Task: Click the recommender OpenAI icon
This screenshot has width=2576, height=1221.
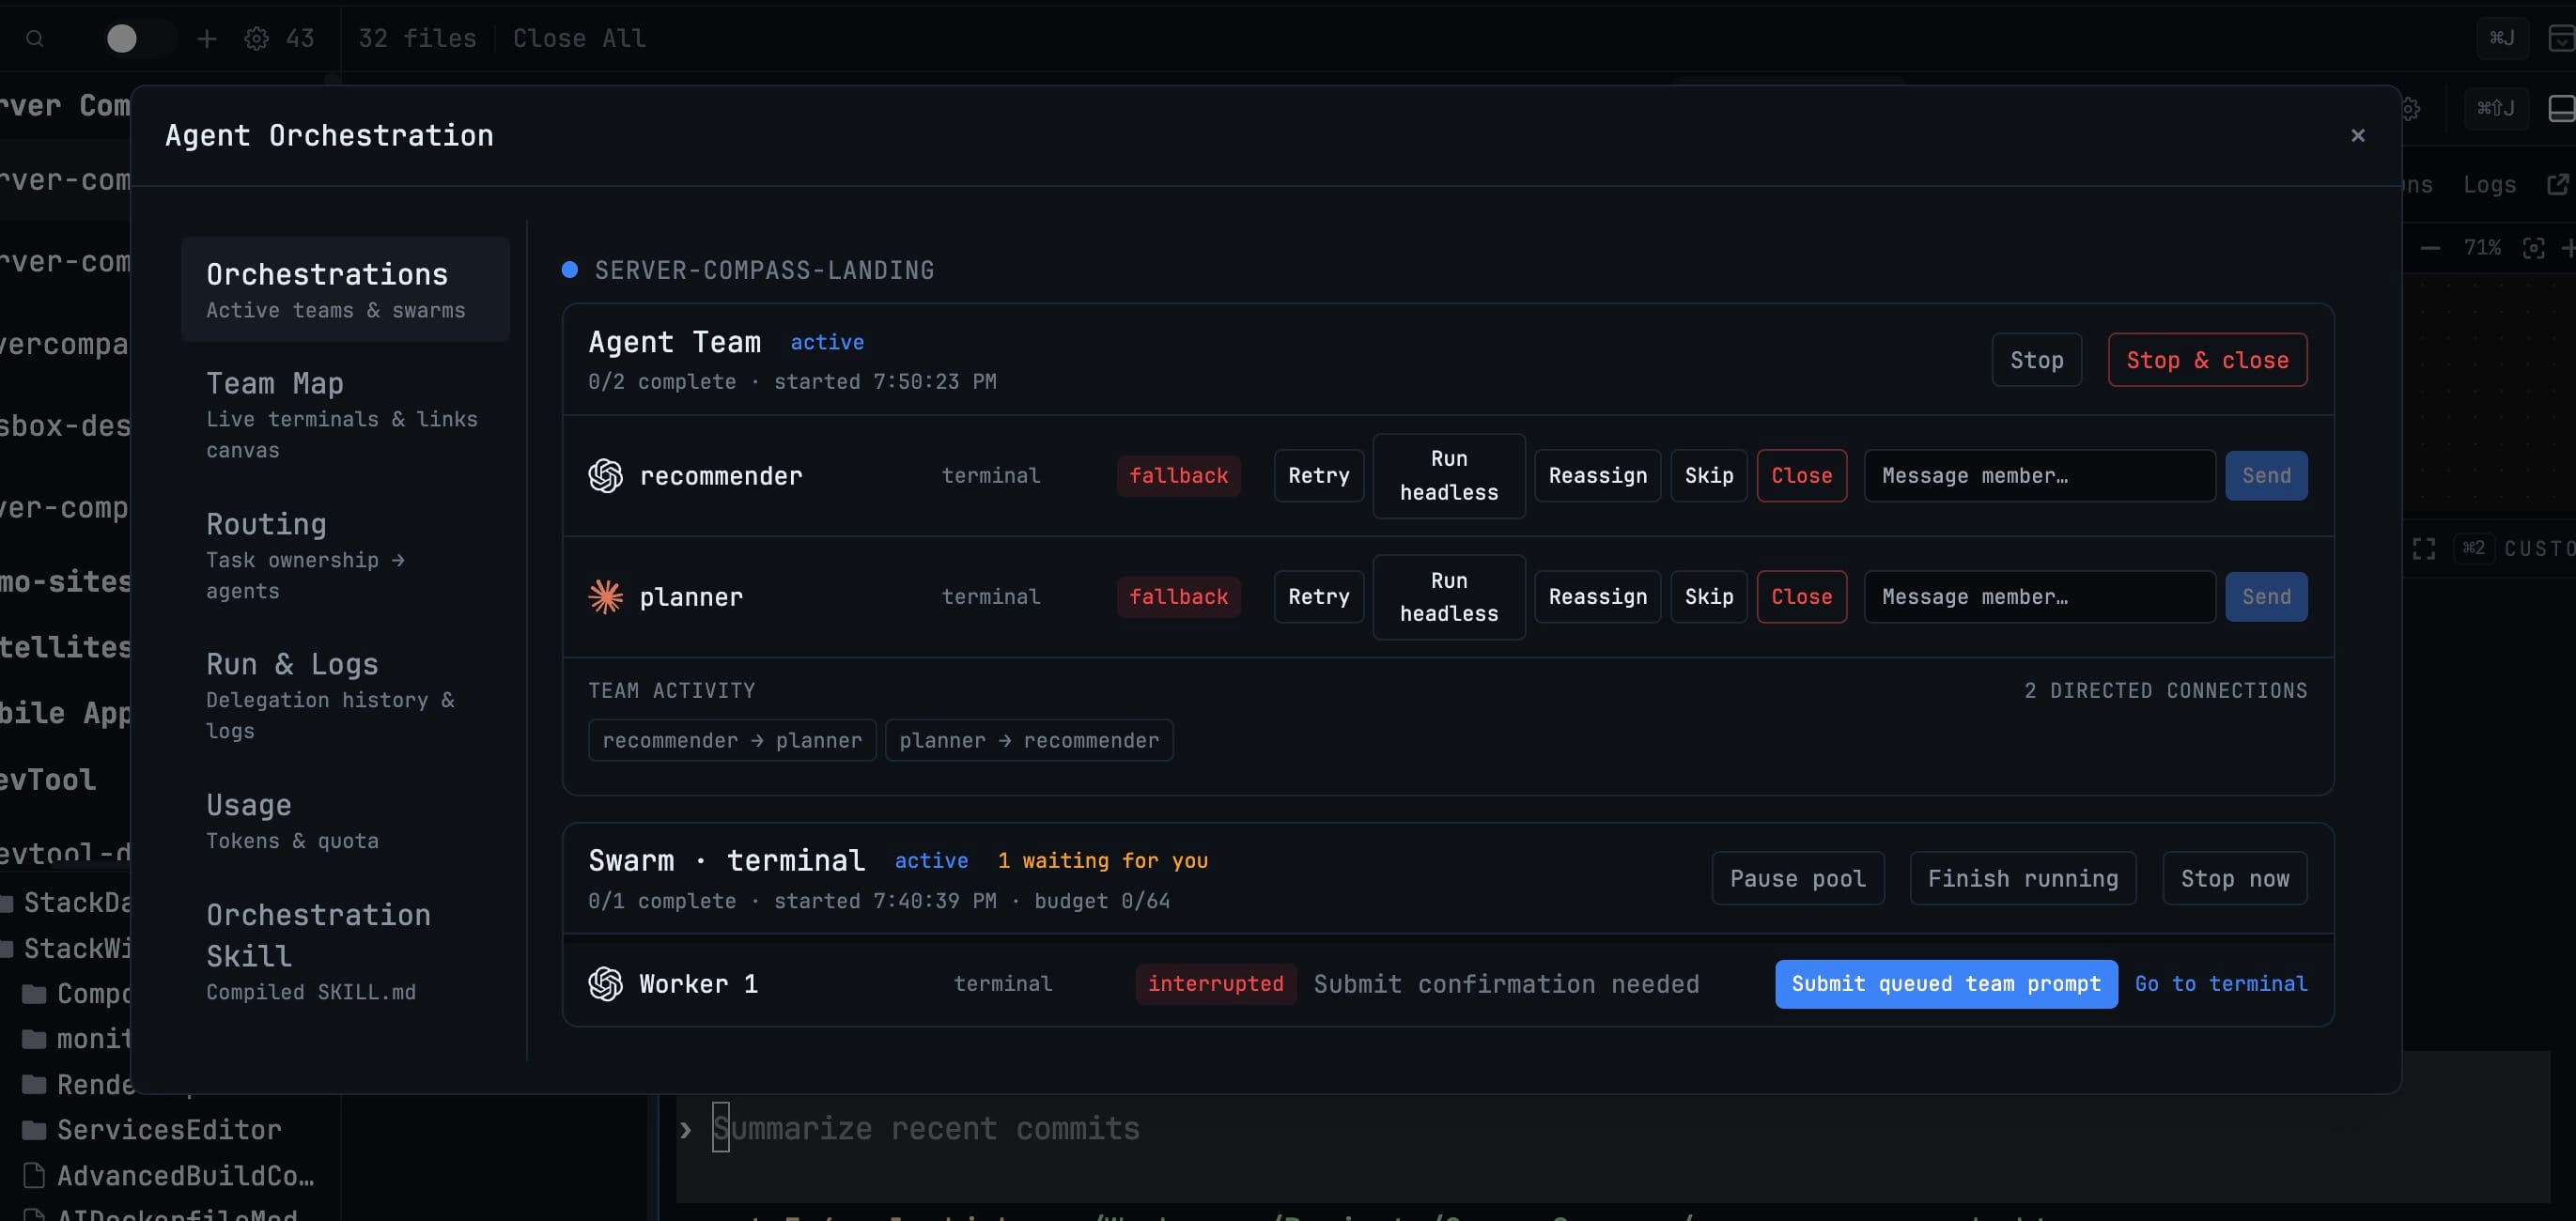Action: coord(605,476)
